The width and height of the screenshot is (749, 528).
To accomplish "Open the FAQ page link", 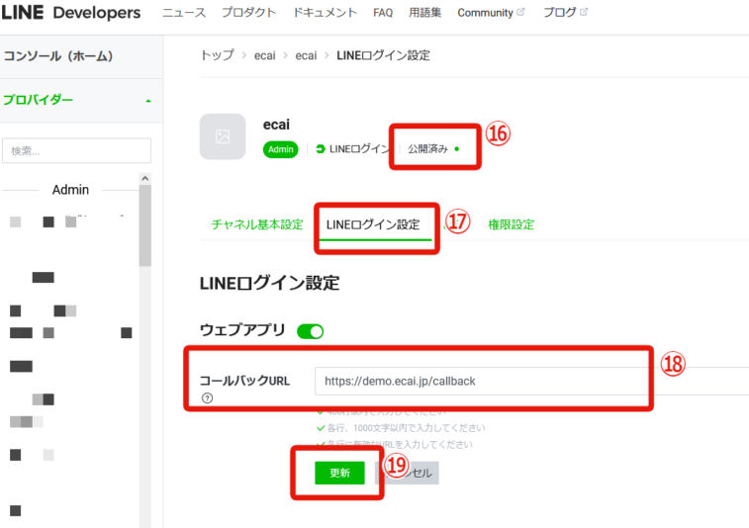I will [383, 13].
